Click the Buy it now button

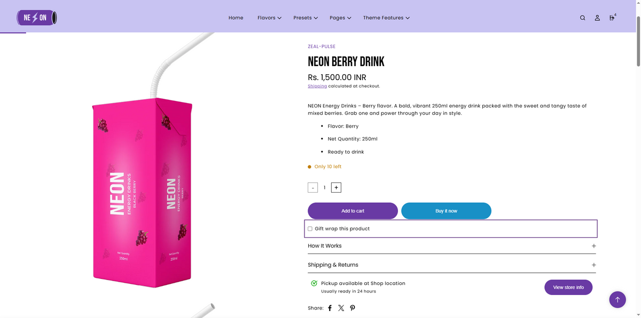point(446,211)
